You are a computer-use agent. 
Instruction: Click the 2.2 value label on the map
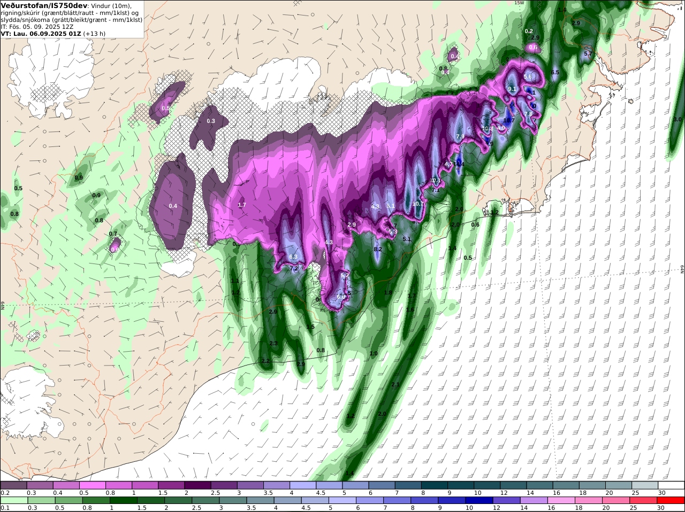[x=265, y=361]
